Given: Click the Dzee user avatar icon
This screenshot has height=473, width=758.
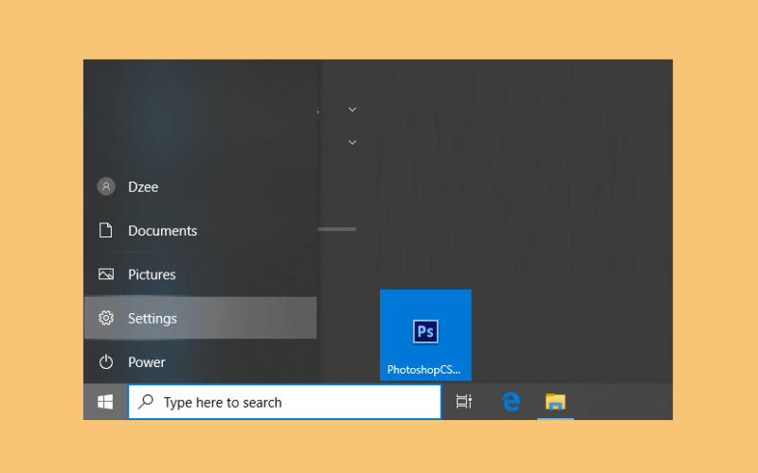Looking at the screenshot, I should [106, 186].
